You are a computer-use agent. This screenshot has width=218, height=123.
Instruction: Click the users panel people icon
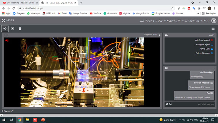(x=166, y=35)
